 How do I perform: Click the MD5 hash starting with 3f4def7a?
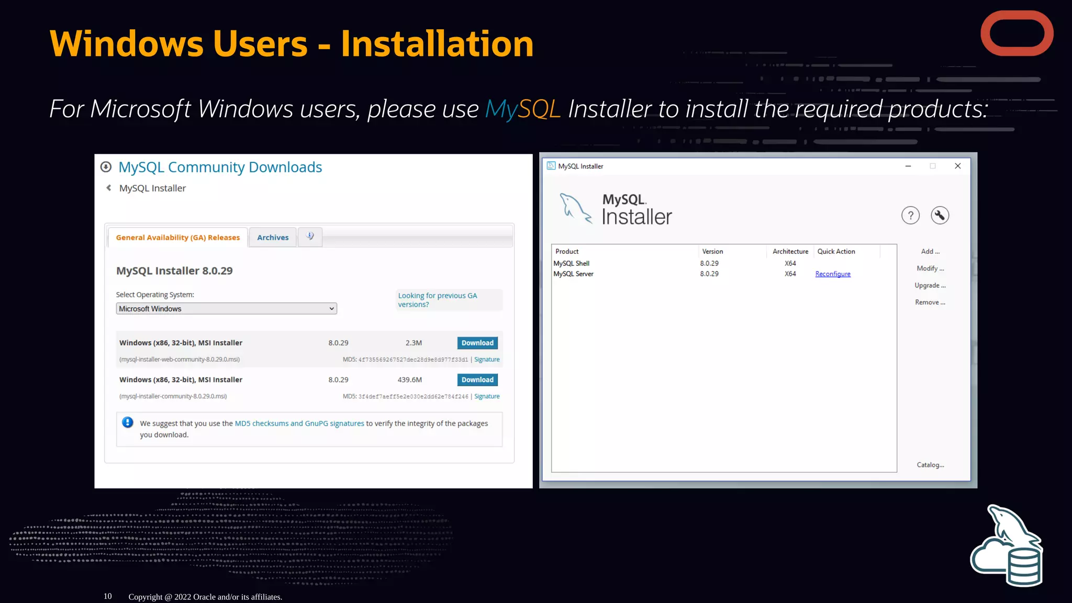(413, 396)
